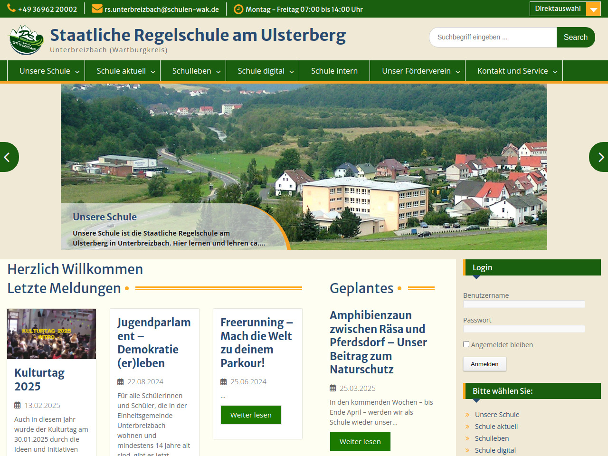Open the Unser Förderverein menu item

(x=417, y=71)
